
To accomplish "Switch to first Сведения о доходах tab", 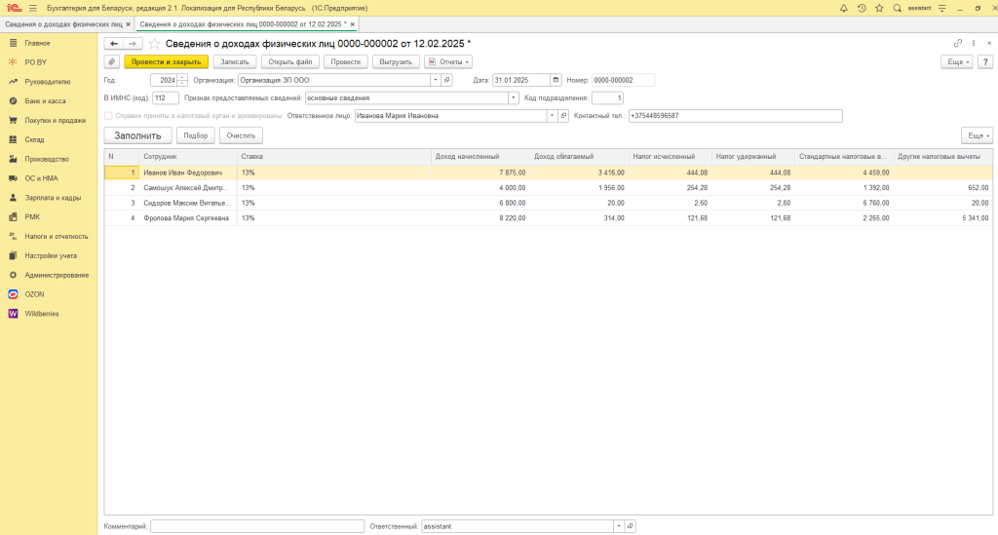I will 63,24.
